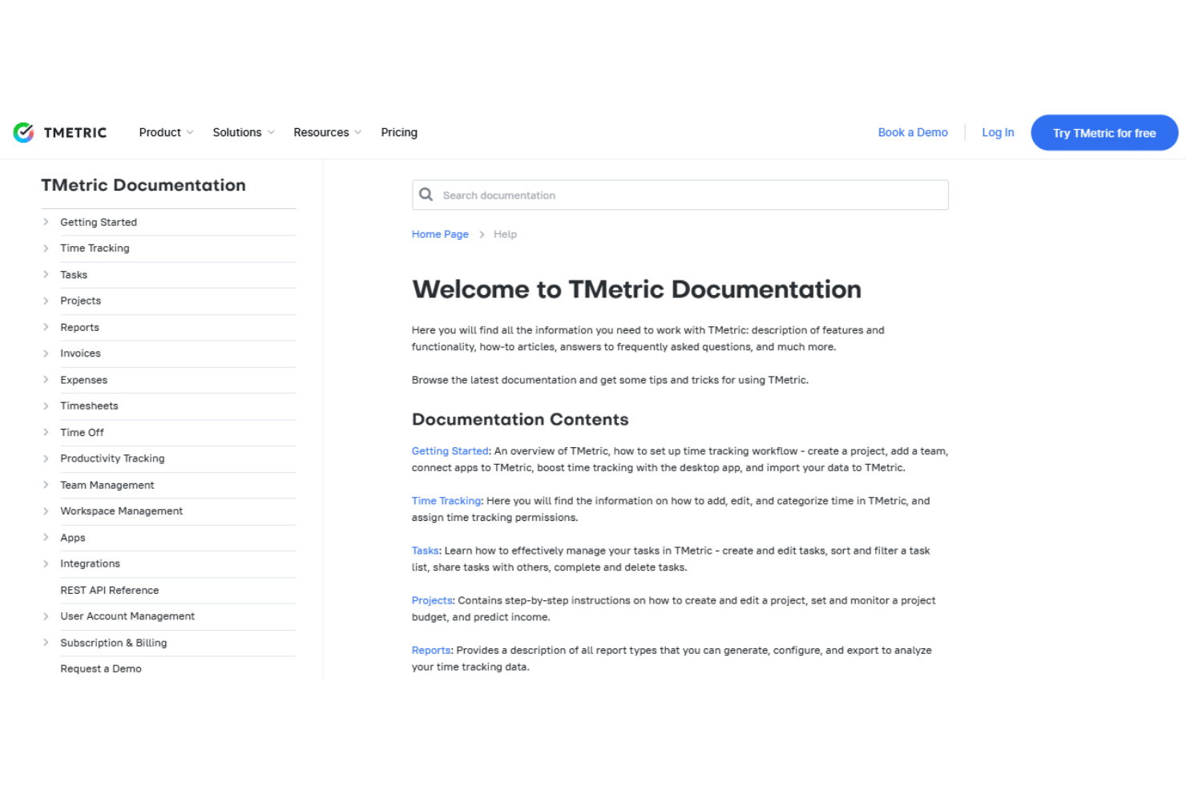Viewport: 1186px width, 791px height.
Task: Open Time Tracking in sidebar
Action: tap(95, 248)
